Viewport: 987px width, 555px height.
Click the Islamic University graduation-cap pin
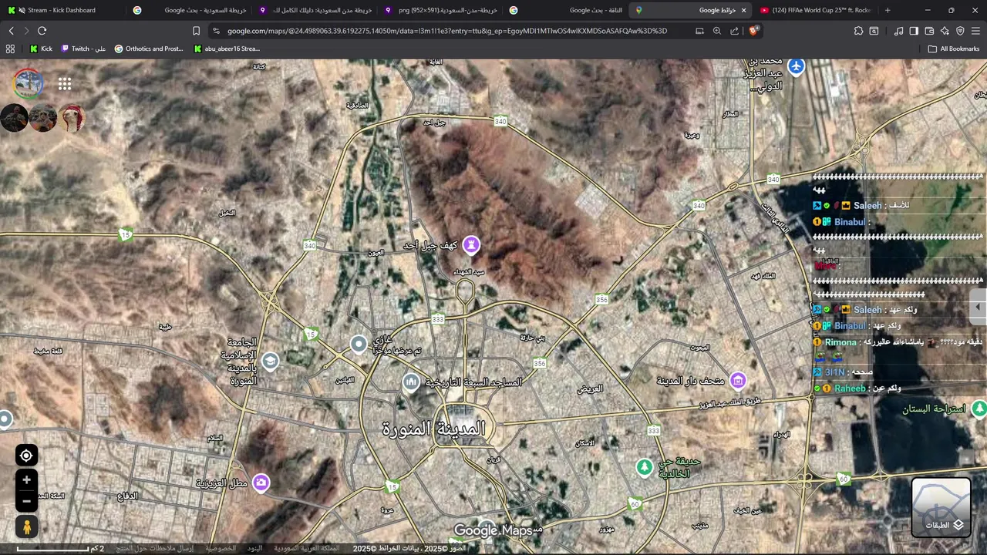click(x=270, y=361)
